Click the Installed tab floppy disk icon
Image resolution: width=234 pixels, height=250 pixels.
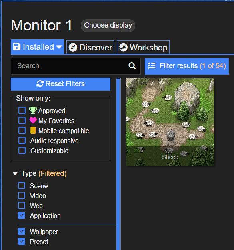click(x=17, y=47)
